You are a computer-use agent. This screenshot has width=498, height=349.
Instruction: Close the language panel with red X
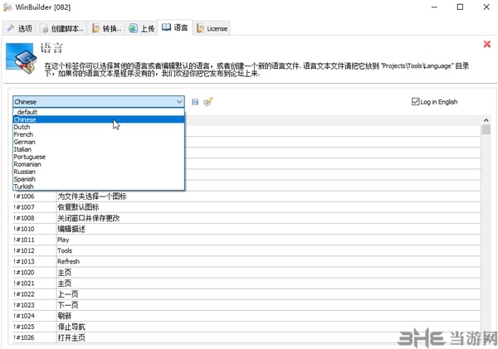(487, 45)
